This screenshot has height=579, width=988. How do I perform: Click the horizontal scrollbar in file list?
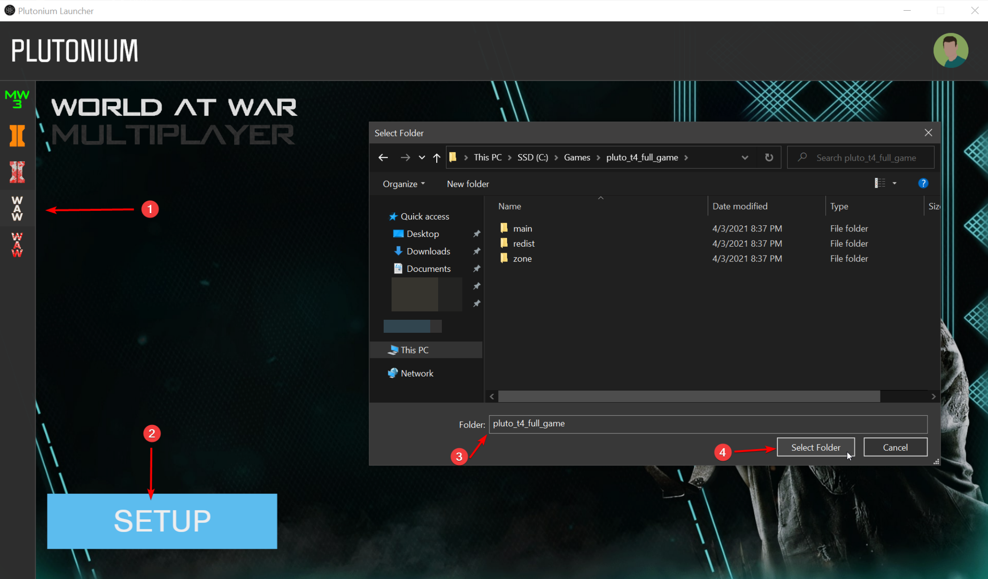coord(689,397)
